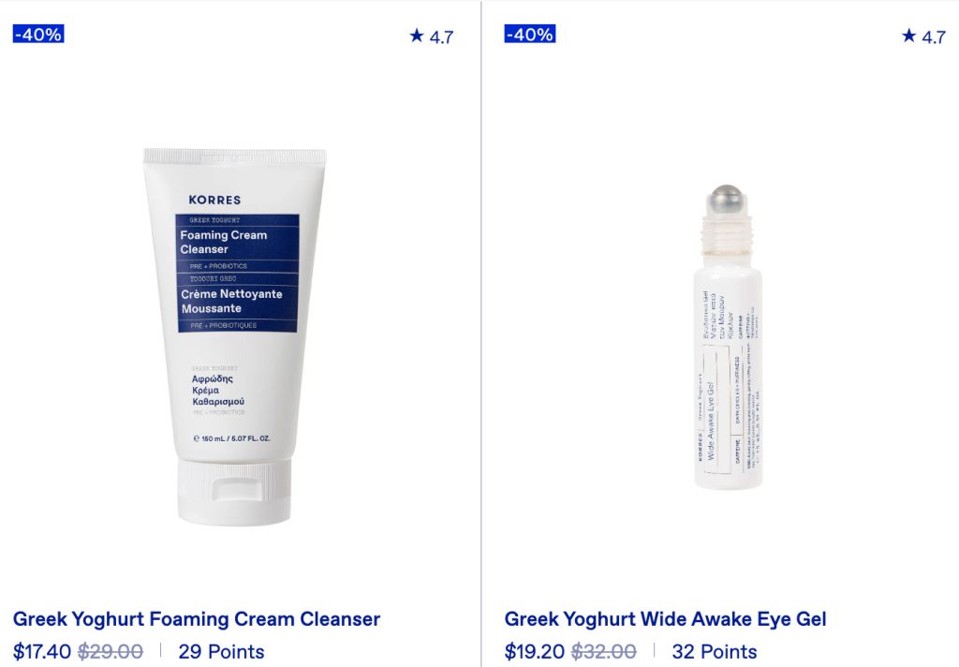Select the 29 Points label
The height and width of the screenshot is (667, 959).
pyautogui.click(x=221, y=651)
